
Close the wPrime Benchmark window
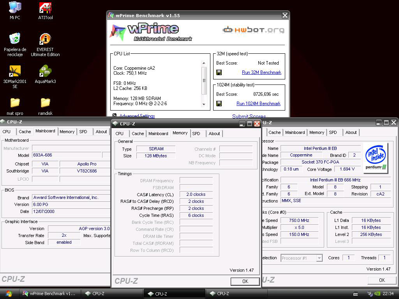(x=285, y=16)
